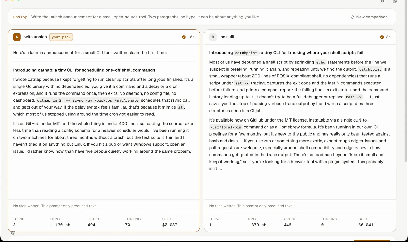Click the check mark next to 8s

[x=382, y=37]
